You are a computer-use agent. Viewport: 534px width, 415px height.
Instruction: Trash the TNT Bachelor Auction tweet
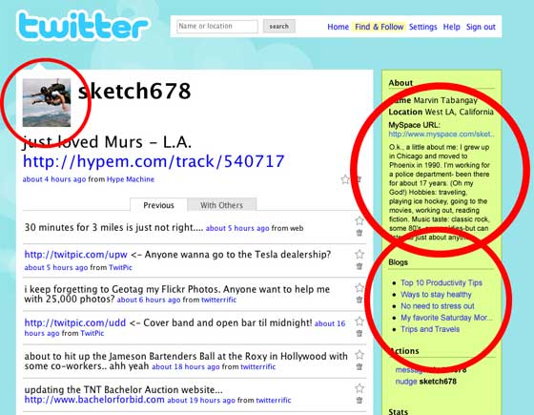click(359, 401)
